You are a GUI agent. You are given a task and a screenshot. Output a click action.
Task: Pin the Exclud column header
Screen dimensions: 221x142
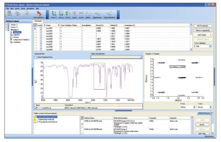pos(44,25)
